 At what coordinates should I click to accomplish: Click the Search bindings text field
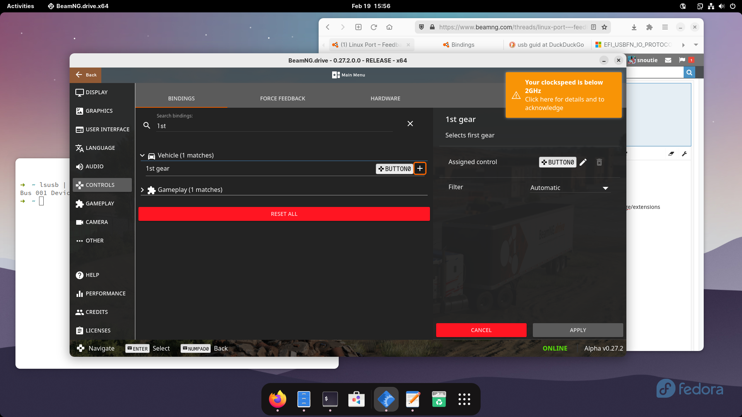[275, 126]
